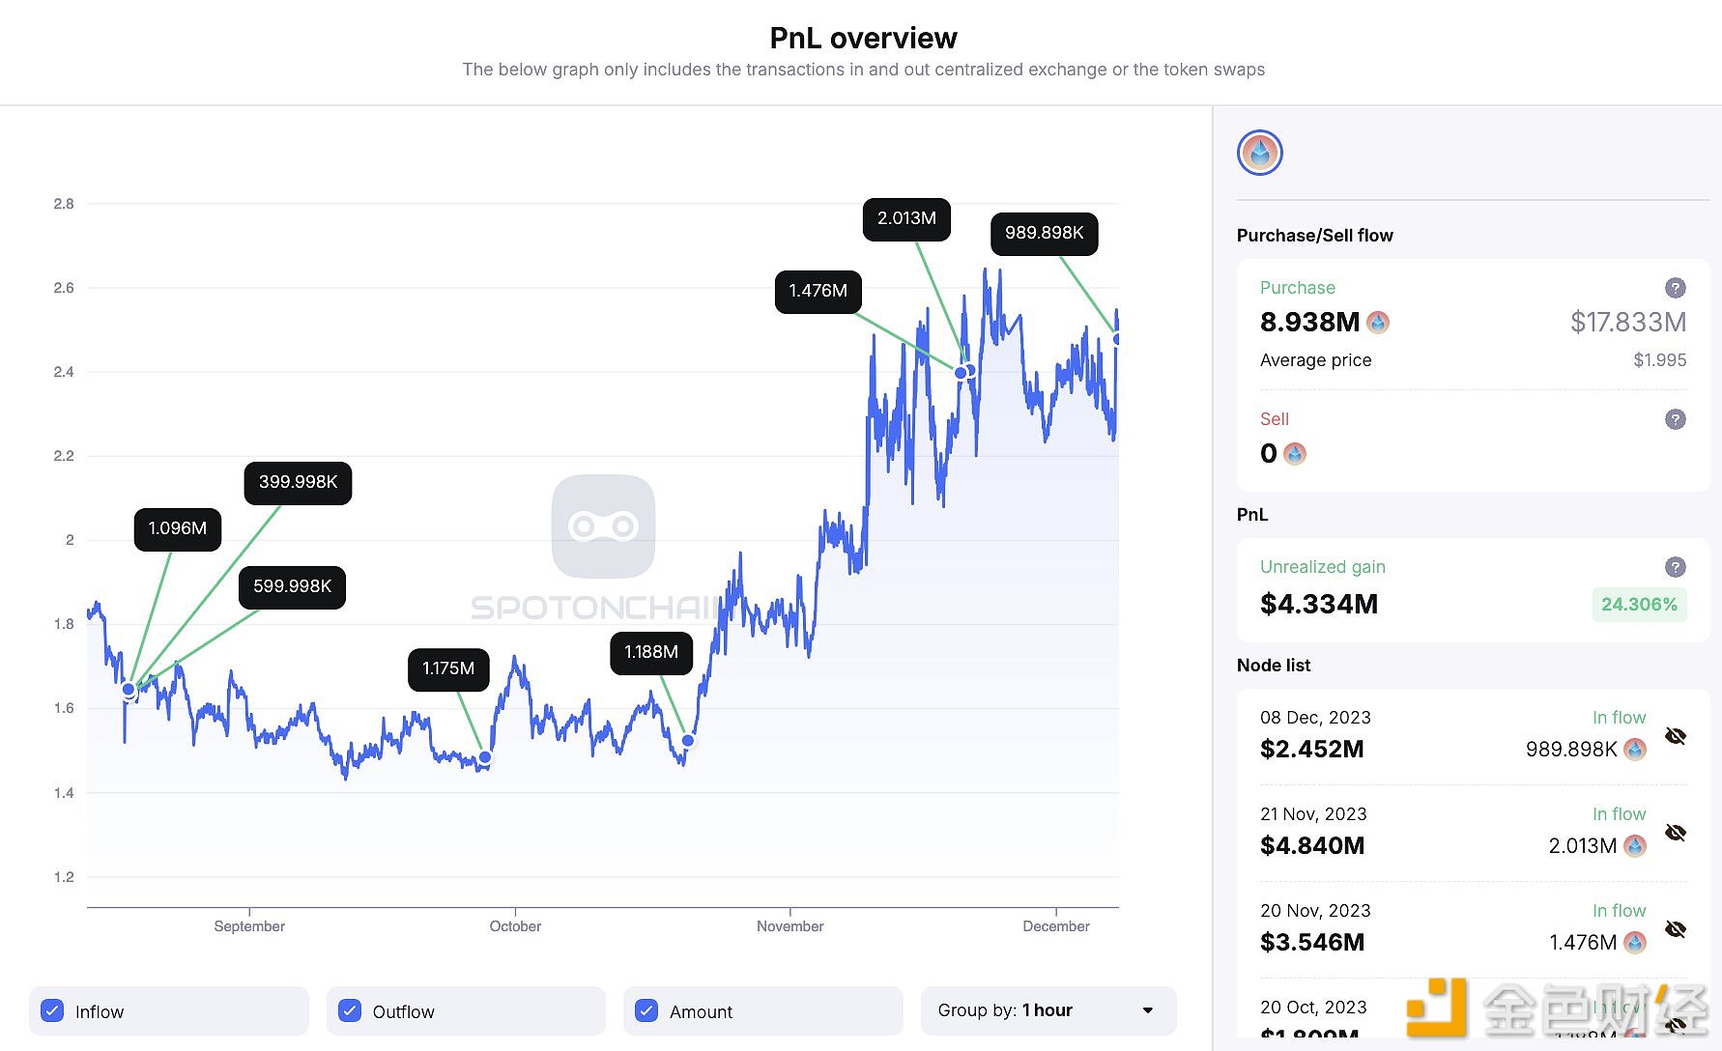Select the 989.898K chart label
The image size is (1722, 1051).
click(1044, 234)
